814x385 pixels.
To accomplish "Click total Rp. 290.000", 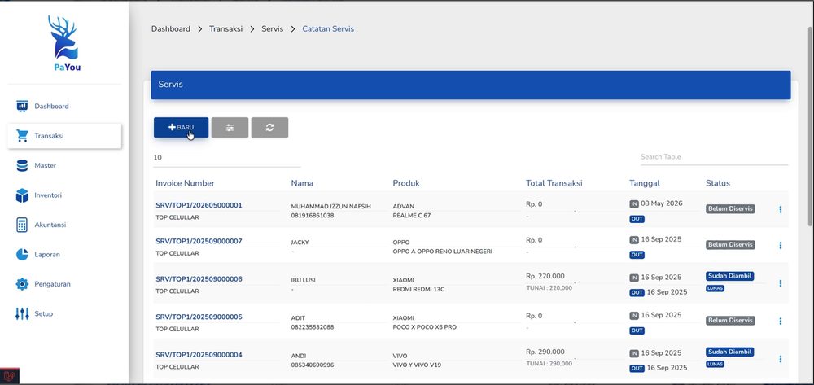I will (x=545, y=352).
